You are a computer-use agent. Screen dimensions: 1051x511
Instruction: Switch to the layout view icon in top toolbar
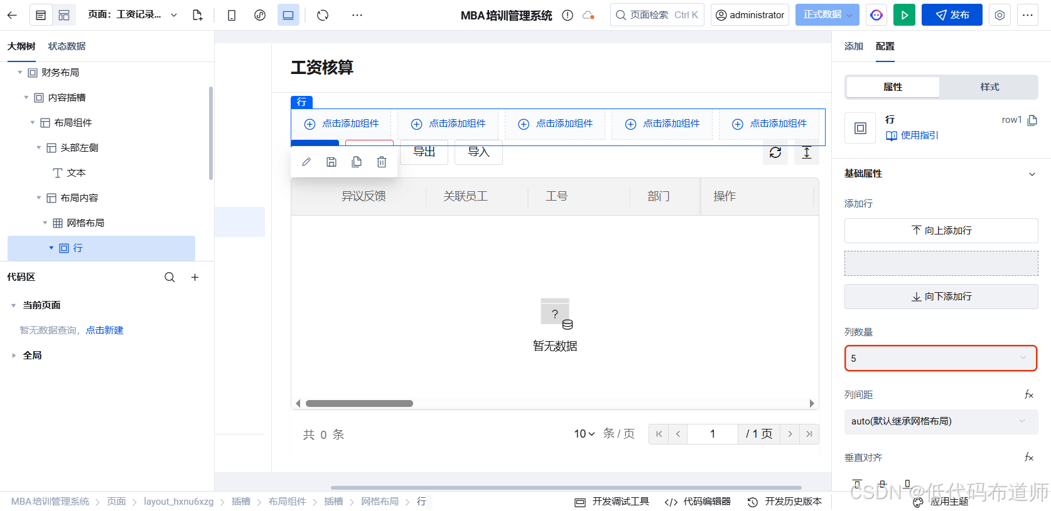(64, 15)
